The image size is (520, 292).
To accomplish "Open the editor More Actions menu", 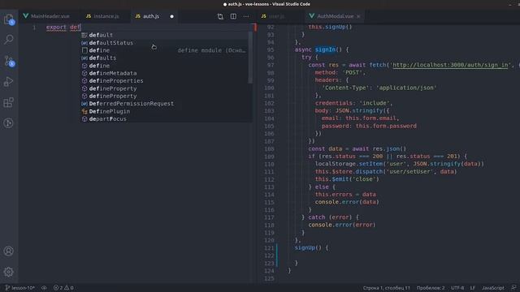I will pyautogui.click(x=246, y=16).
